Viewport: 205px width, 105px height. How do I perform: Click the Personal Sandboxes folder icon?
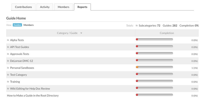tap(8, 68)
